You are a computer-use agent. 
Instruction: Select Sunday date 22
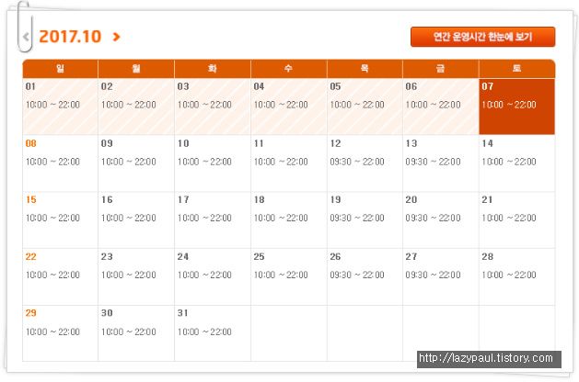coord(60,276)
